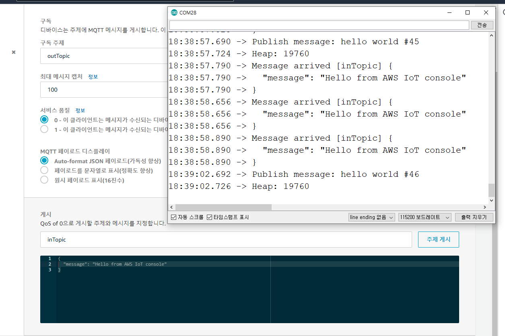Screen dimensions: 505x336
Task: Close the COM28 serial monitor window
Action: 486,12
